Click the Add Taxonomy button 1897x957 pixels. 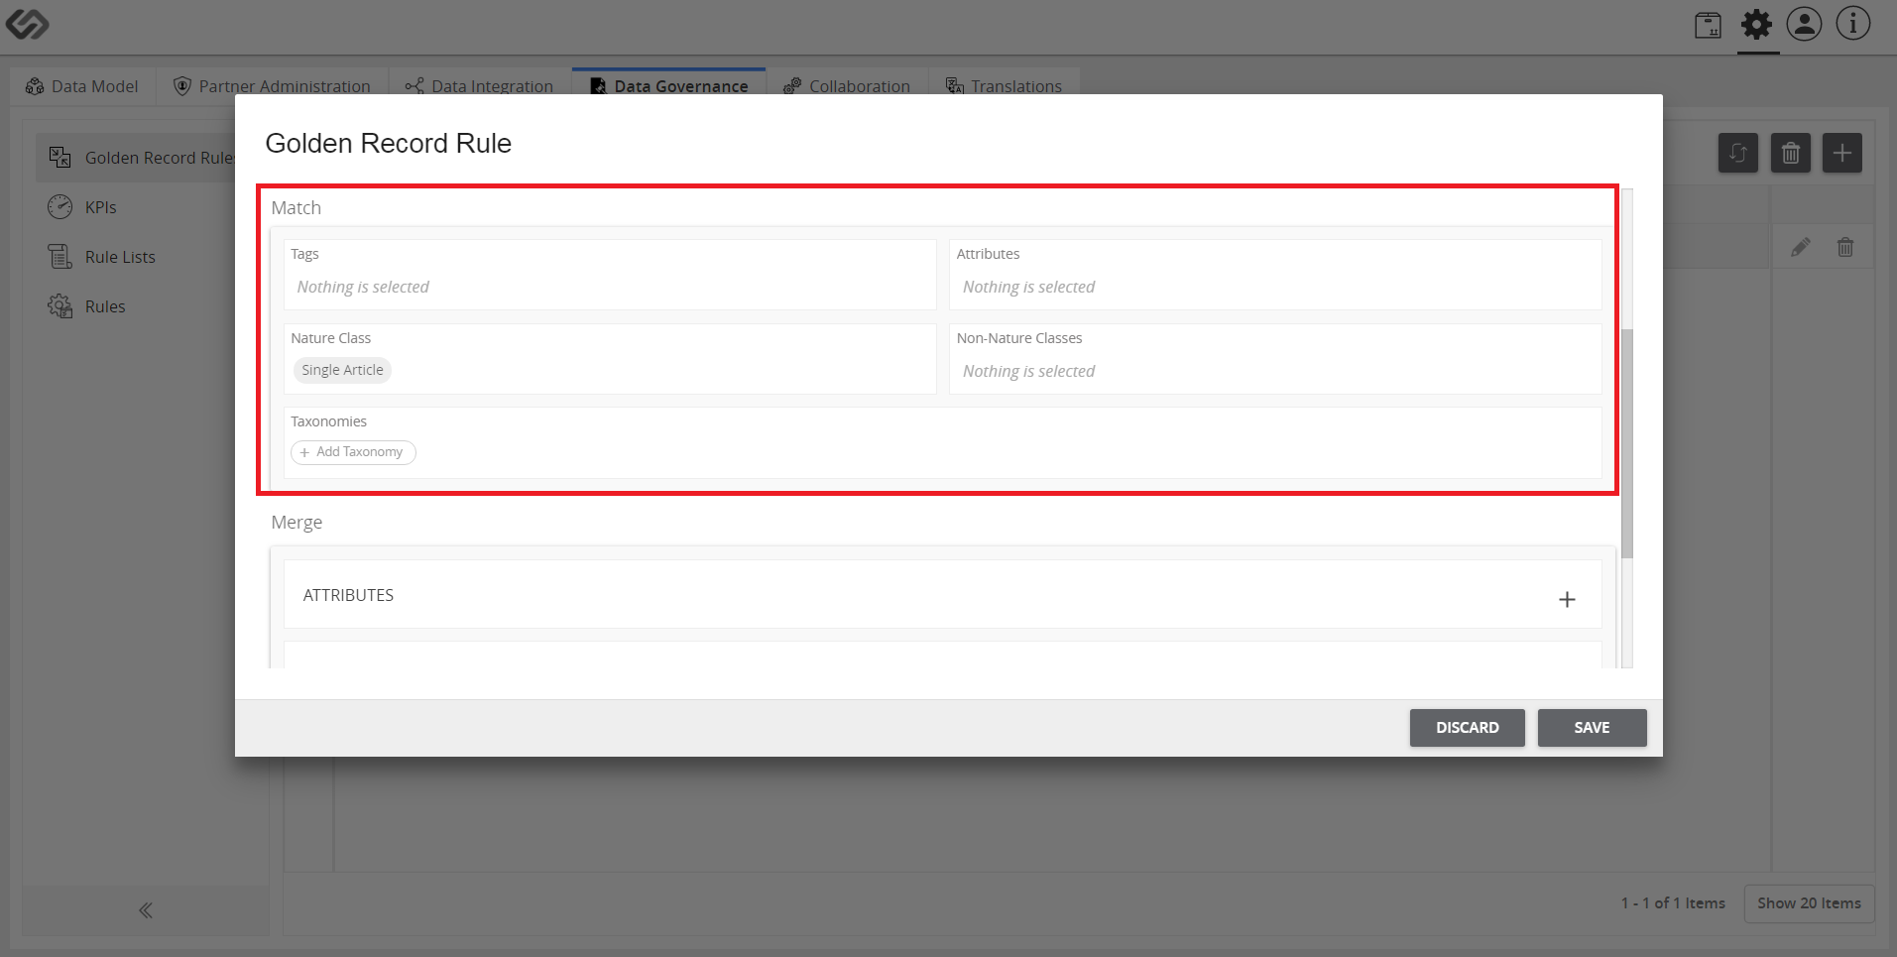[353, 452]
